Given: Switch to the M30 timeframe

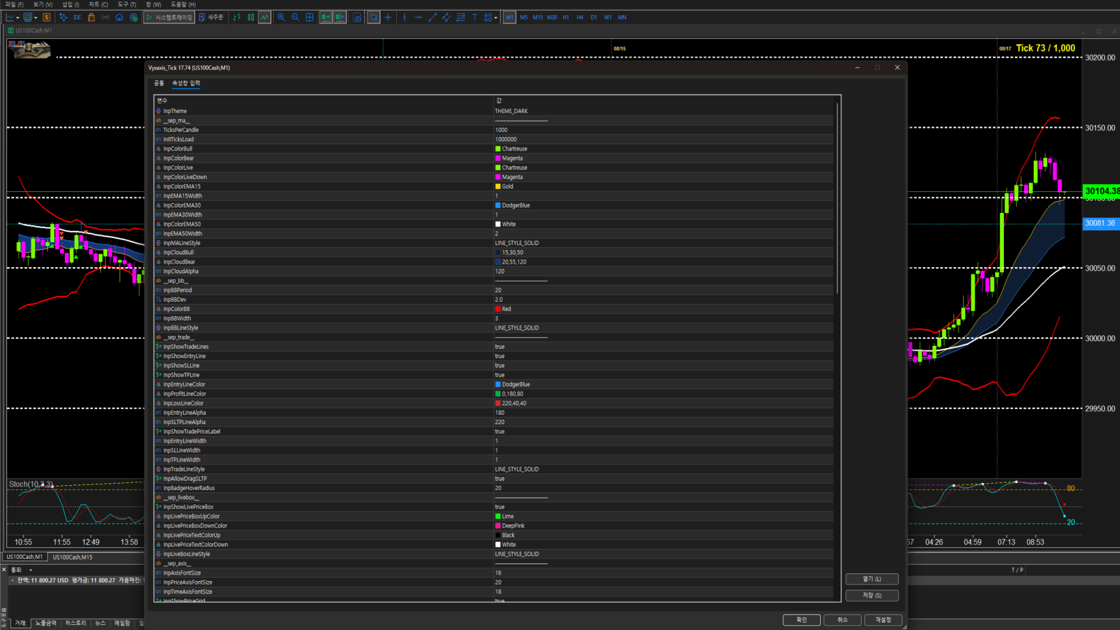Looking at the screenshot, I should click(x=552, y=17).
